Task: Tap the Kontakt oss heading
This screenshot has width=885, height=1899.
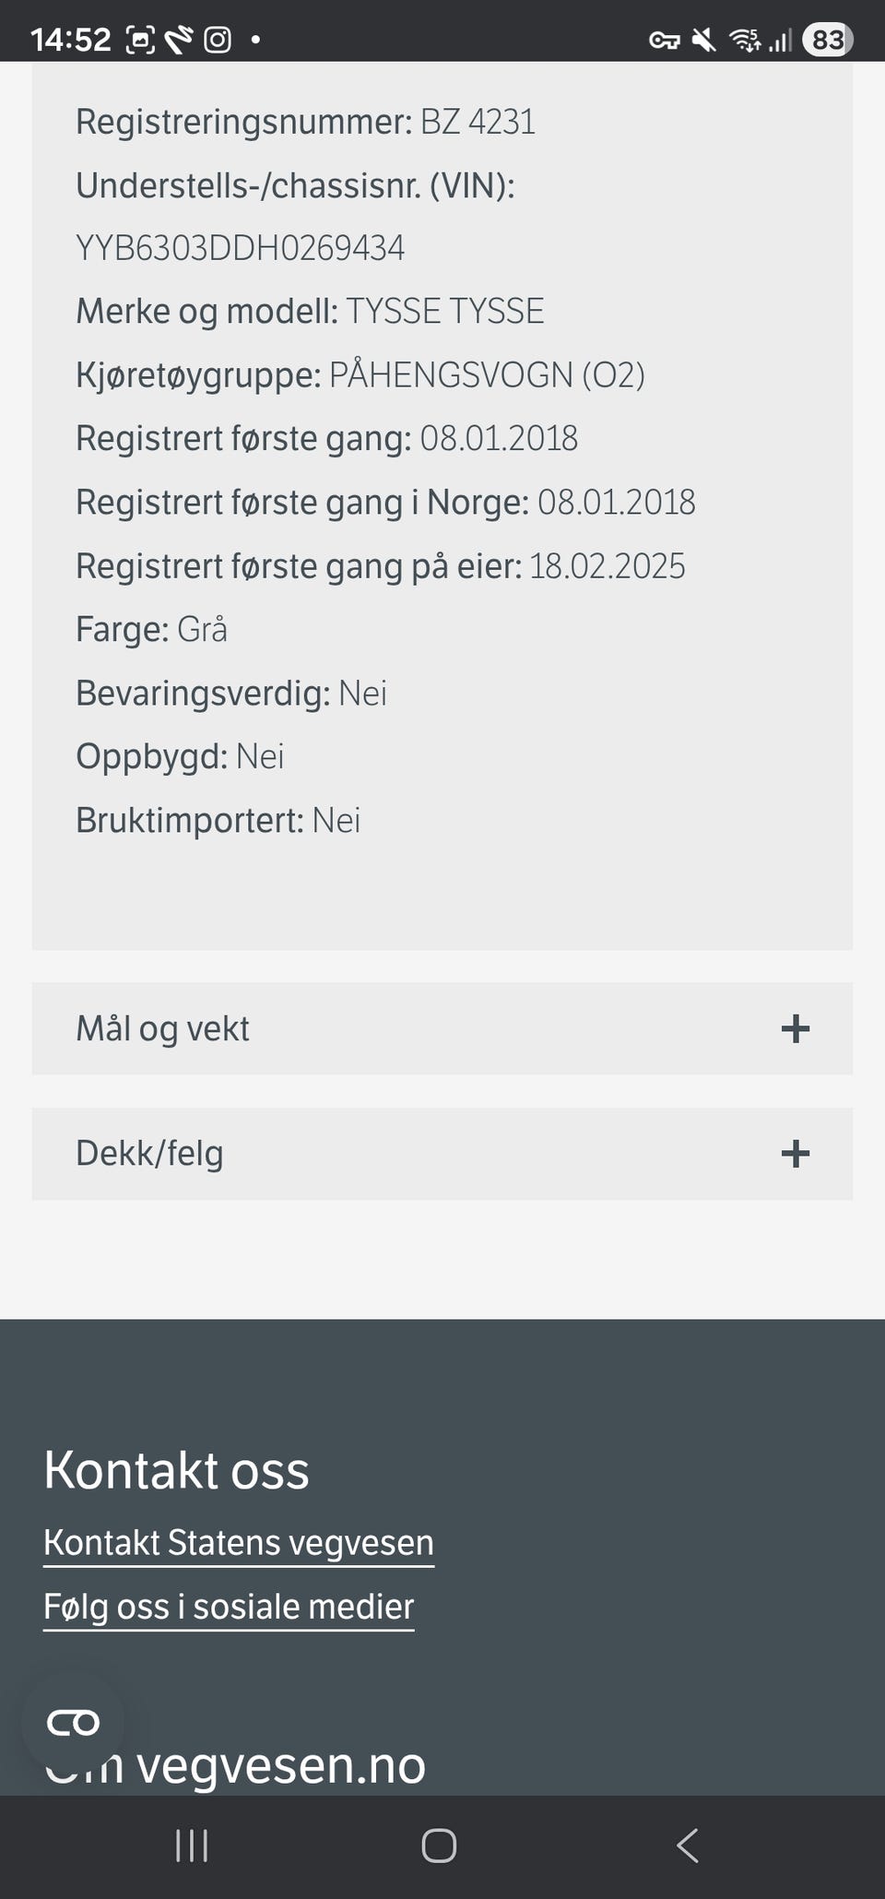Action: (176, 1470)
